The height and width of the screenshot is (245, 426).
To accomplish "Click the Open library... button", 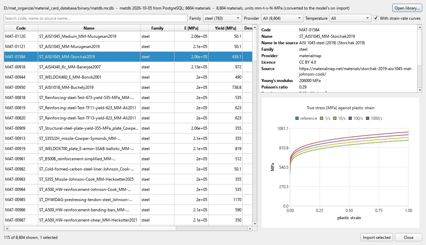I will pos(407,8).
